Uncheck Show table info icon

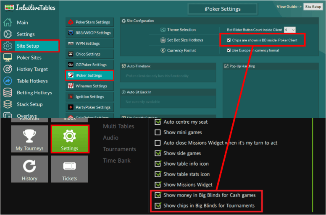[158, 164]
